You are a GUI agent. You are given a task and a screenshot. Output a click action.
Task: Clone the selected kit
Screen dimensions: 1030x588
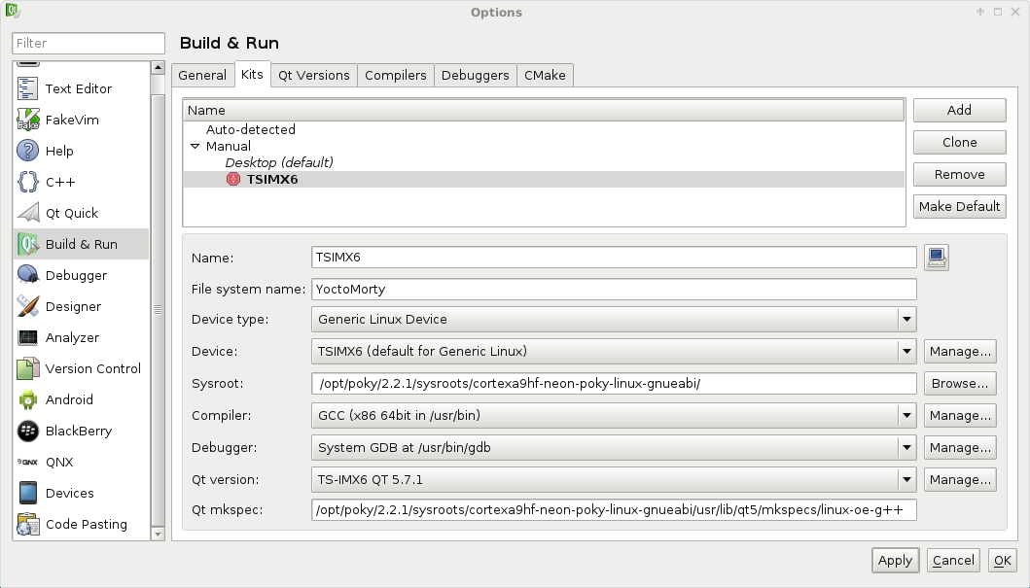coord(960,143)
